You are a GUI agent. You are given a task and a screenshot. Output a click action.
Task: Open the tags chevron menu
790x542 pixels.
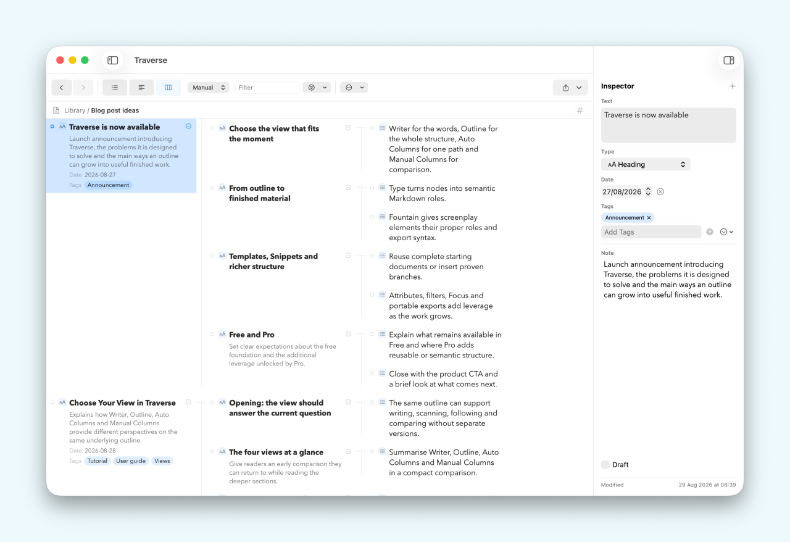pos(727,232)
